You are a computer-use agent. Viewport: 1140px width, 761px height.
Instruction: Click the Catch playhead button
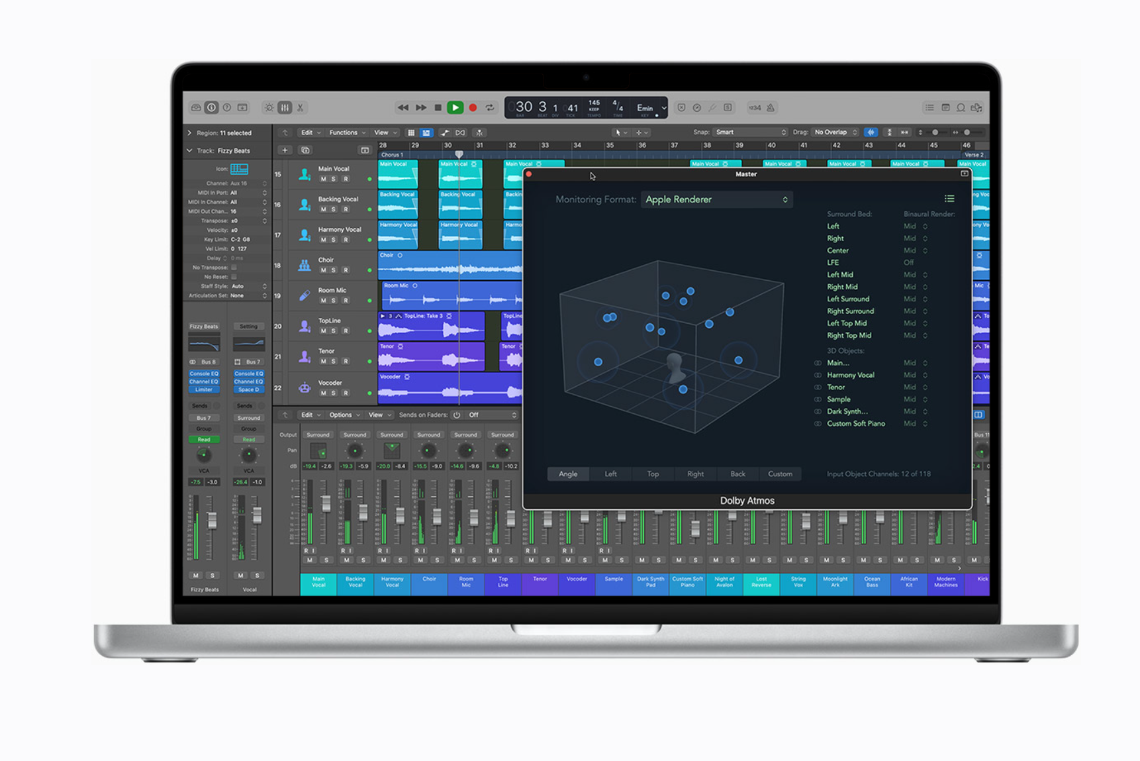pos(479,132)
